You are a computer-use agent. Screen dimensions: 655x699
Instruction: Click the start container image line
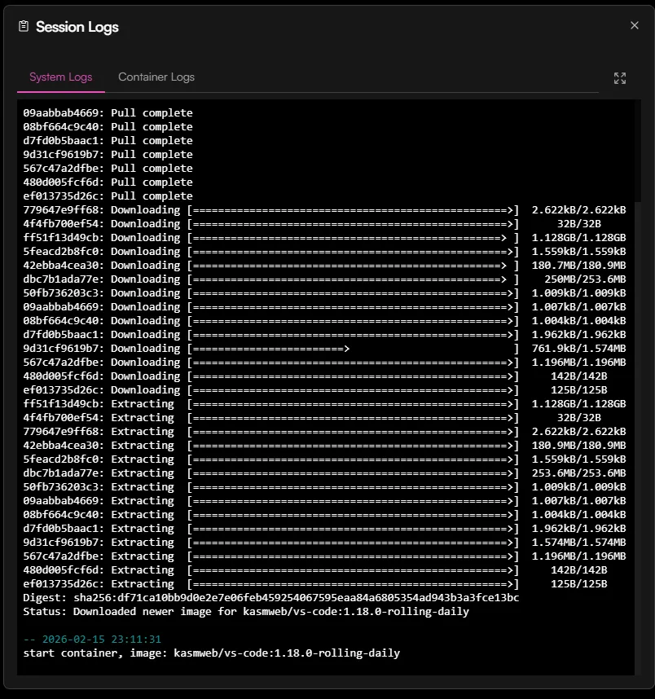[211, 653]
